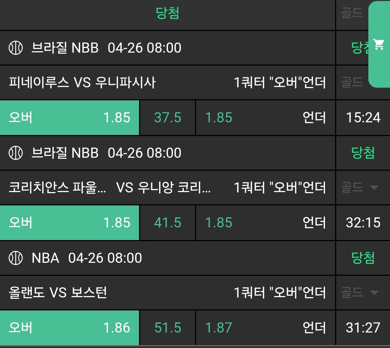Click the 골드 column header at top
Viewport: 390px width, 348px height.
coord(352,14)
